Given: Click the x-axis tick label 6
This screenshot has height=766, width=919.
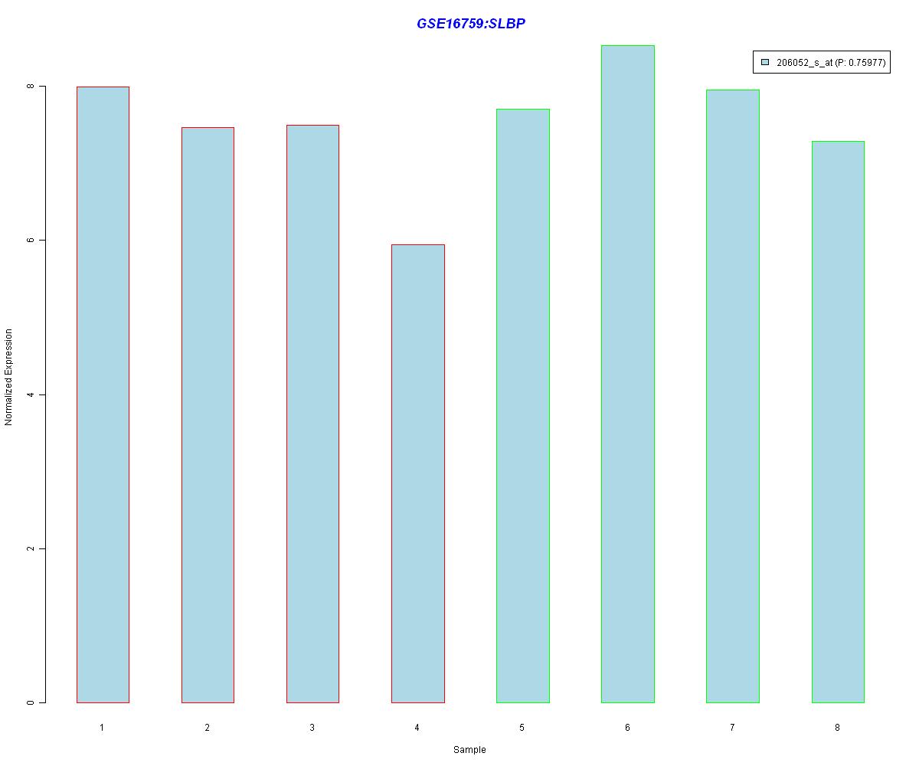Looking at the screenshot, I should (628, 727).
